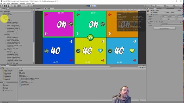Switch to the Console tab
184x103 pixels.
click(13, 66)
